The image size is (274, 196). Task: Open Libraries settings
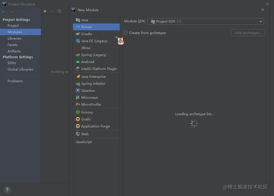15,38
